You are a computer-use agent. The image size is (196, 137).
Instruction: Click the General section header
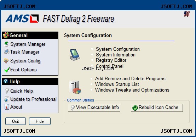pyautogui.click(x=30, y=35)
